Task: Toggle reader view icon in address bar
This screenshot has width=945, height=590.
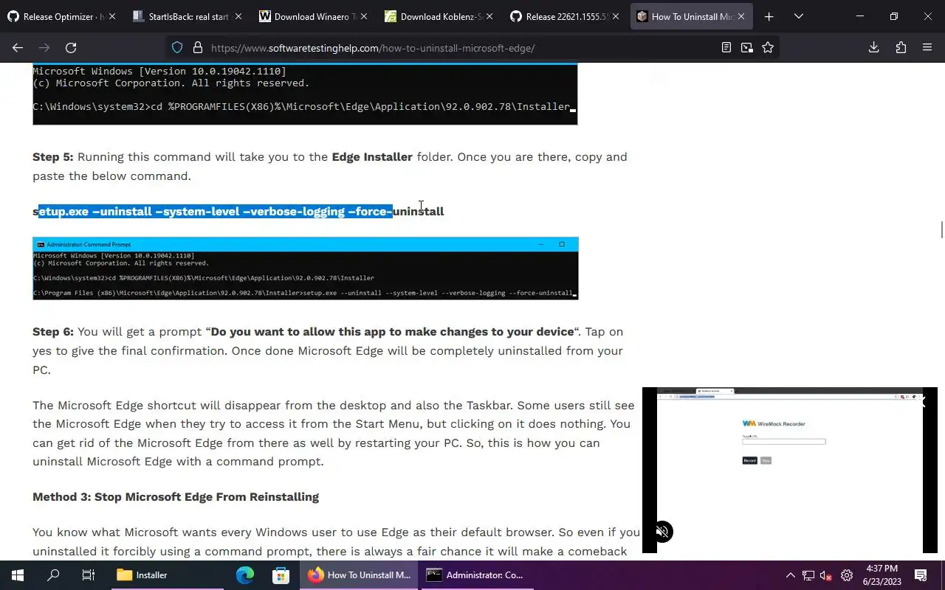Action: click(x=726, y=47)
